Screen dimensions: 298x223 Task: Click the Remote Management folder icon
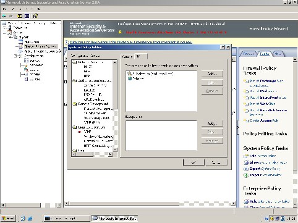click(x=75, y=104)
